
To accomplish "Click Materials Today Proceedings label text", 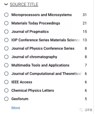I will pos(36,23).
